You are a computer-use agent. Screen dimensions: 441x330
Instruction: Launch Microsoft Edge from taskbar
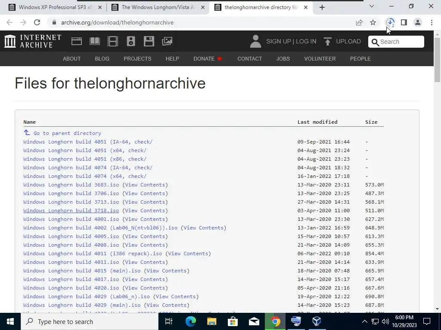(x=190, y=321)
